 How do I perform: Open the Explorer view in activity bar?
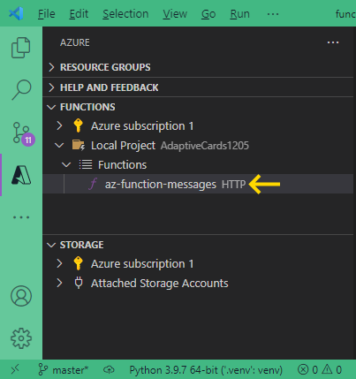20,48
